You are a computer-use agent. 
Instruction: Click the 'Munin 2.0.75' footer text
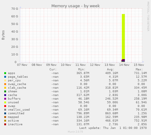[x=75, y=132]
